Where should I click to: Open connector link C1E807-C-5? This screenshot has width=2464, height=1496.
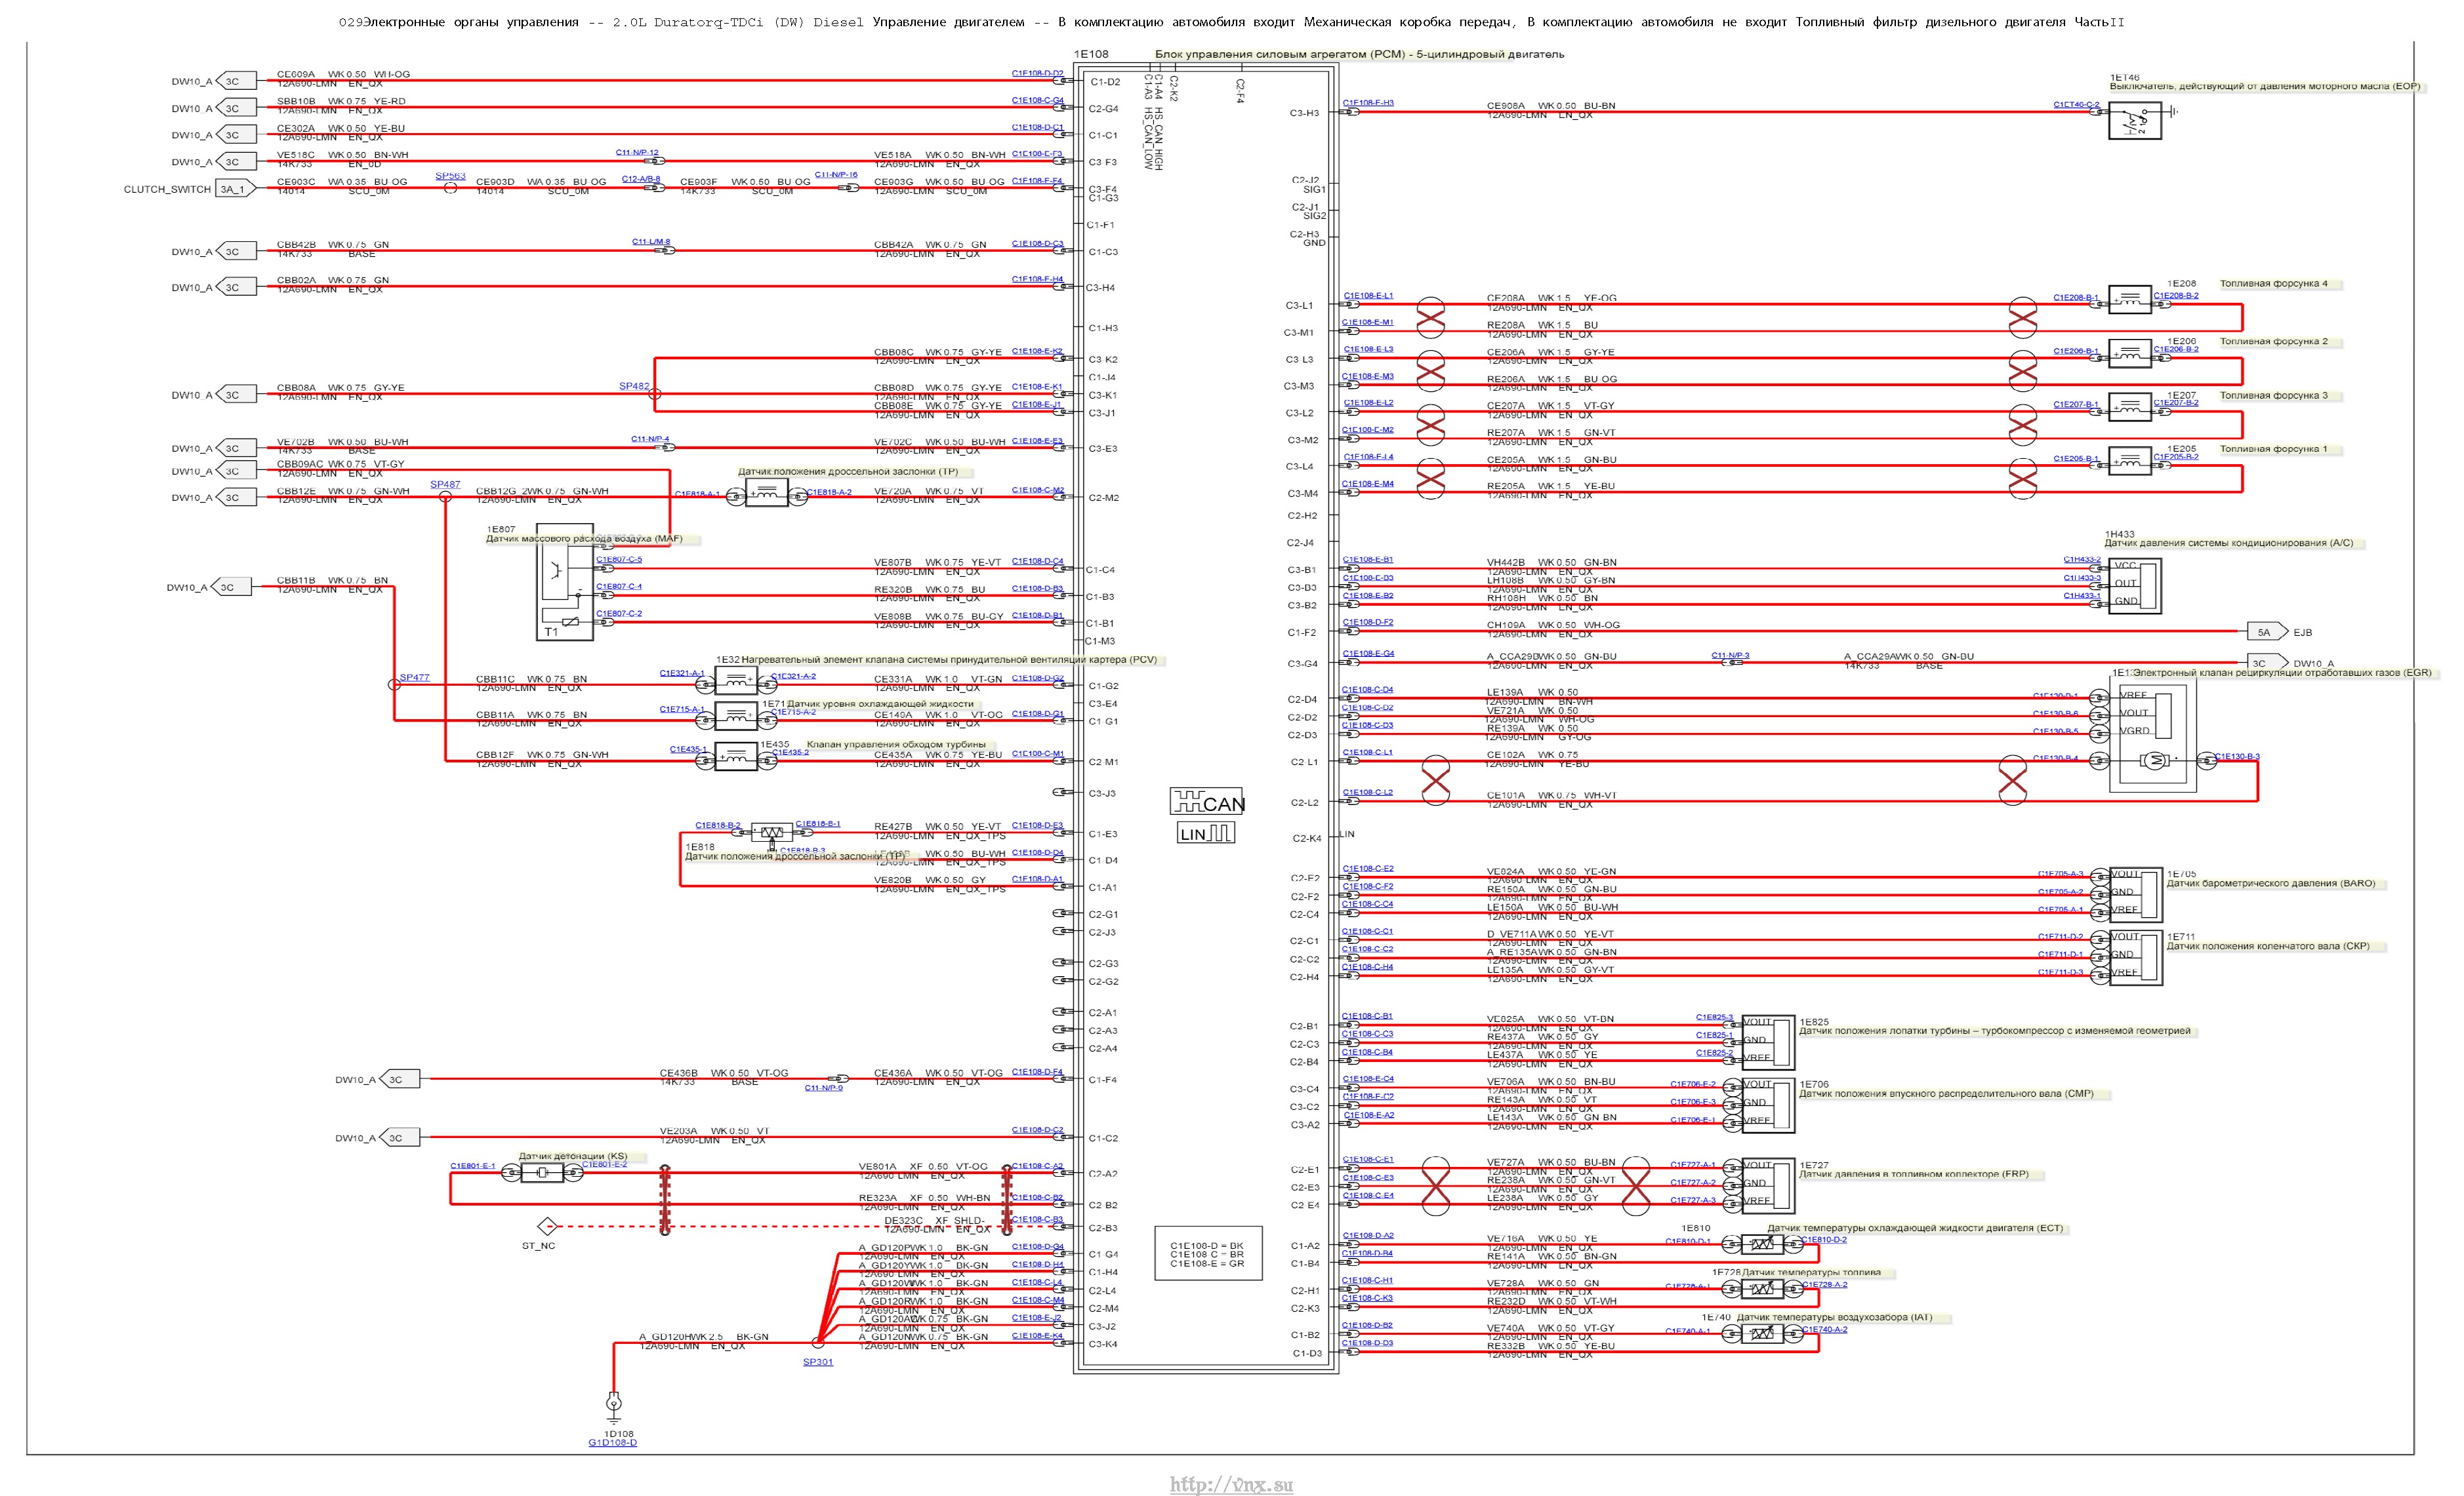619,560
